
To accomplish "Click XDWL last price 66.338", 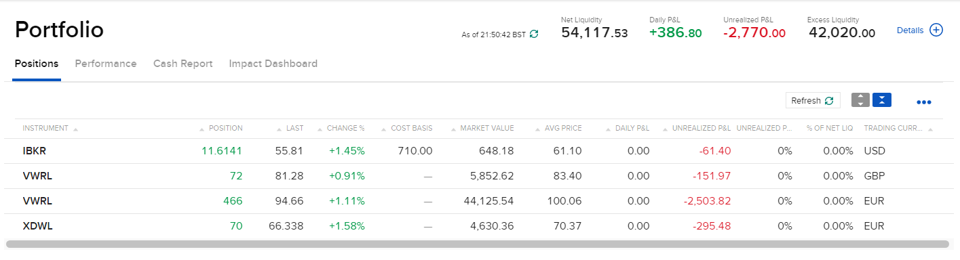I will click(286, 226).
